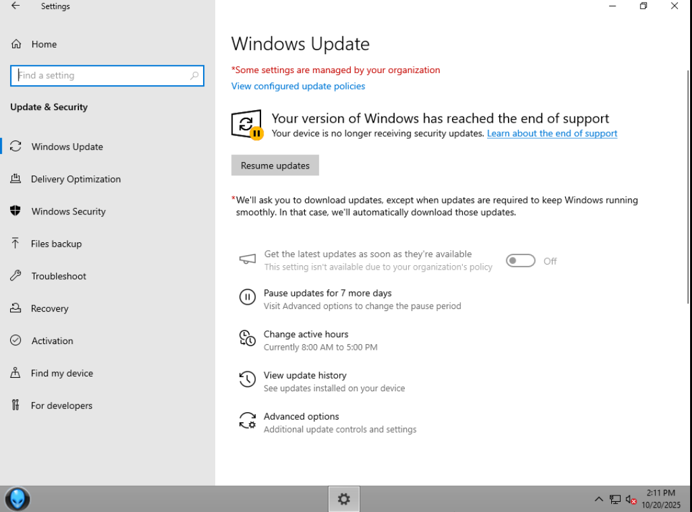Image resolution: width=692 pixels, height=512 pixels.
Task: Open the alien Start button
Action: tap(17, 499)
